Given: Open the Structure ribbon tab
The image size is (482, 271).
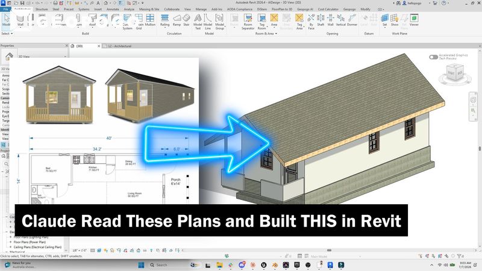Looking at the screenshot, I should (x=42, y=9).
